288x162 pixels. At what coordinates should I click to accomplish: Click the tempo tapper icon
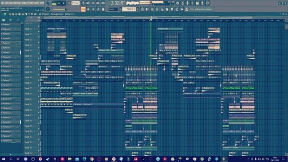177,9
